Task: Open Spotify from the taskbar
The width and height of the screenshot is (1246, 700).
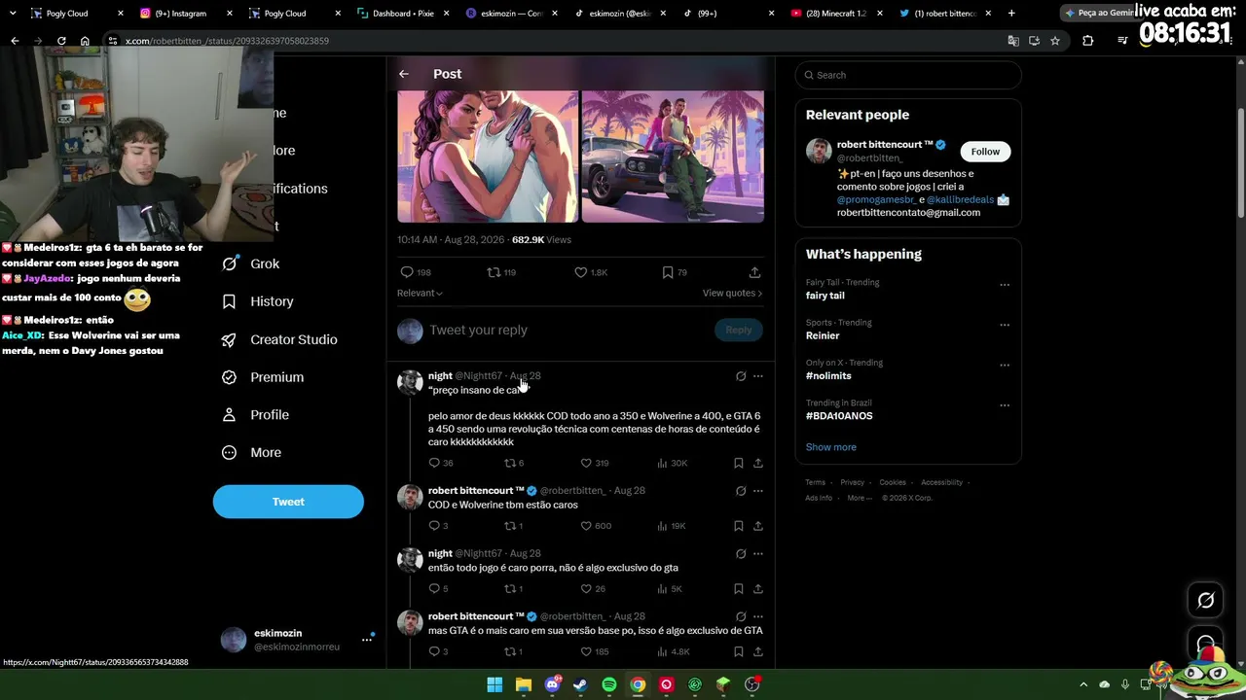Action: click(608, 684)
